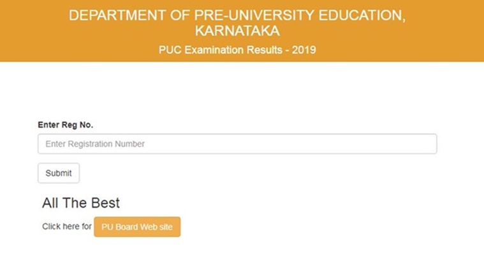484x269 pixels.
Task: Open the PU Board Web site link
Action: [137, 227]
